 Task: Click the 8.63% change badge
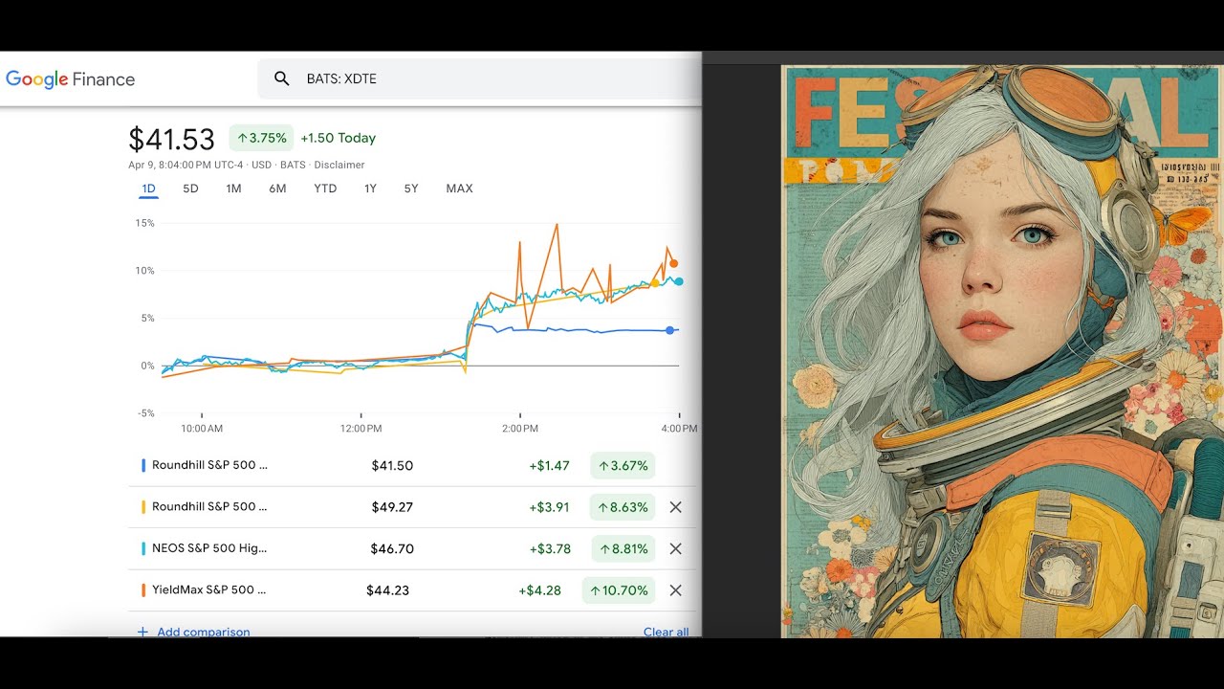click(x=623, y=507)
